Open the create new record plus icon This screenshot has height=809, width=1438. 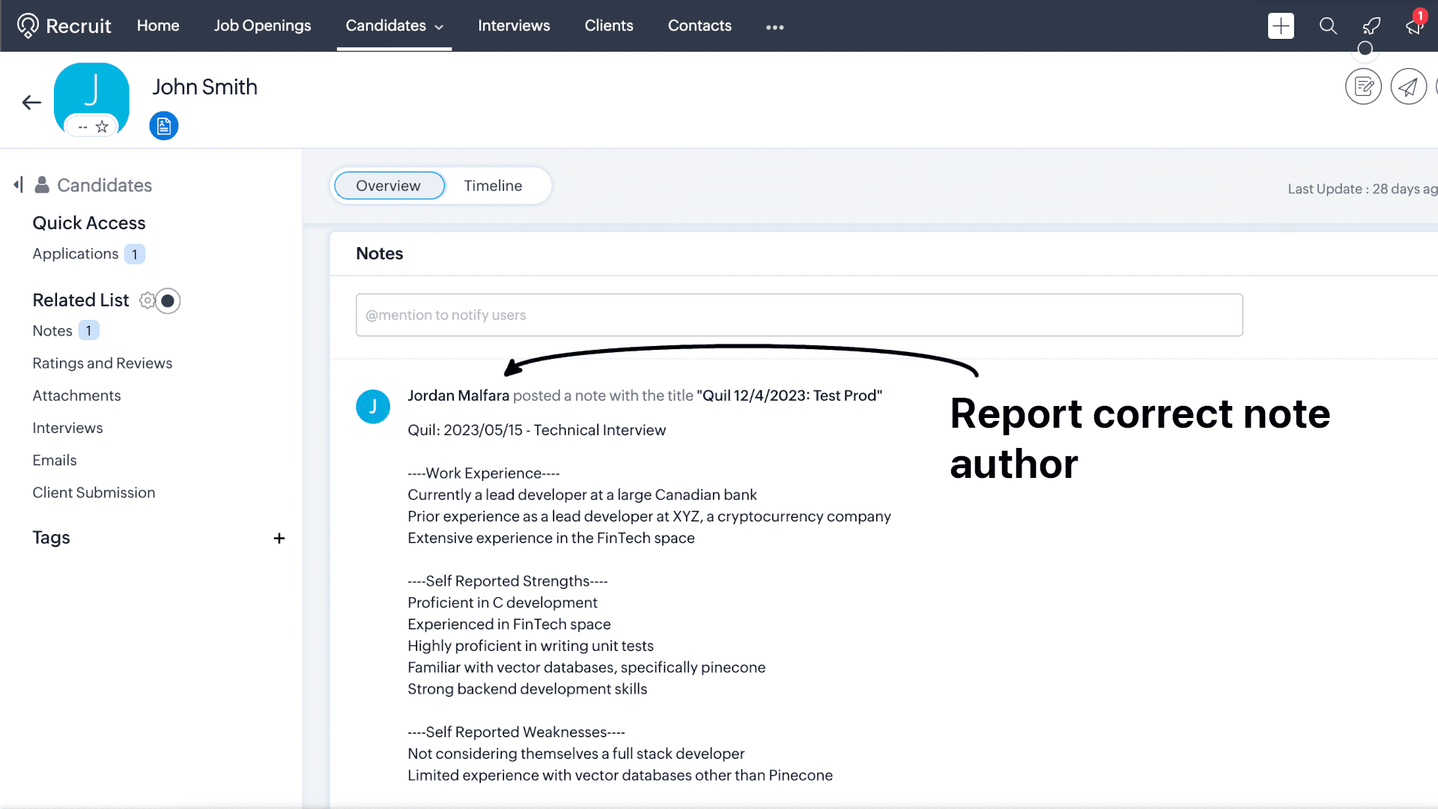(1281, 25)
